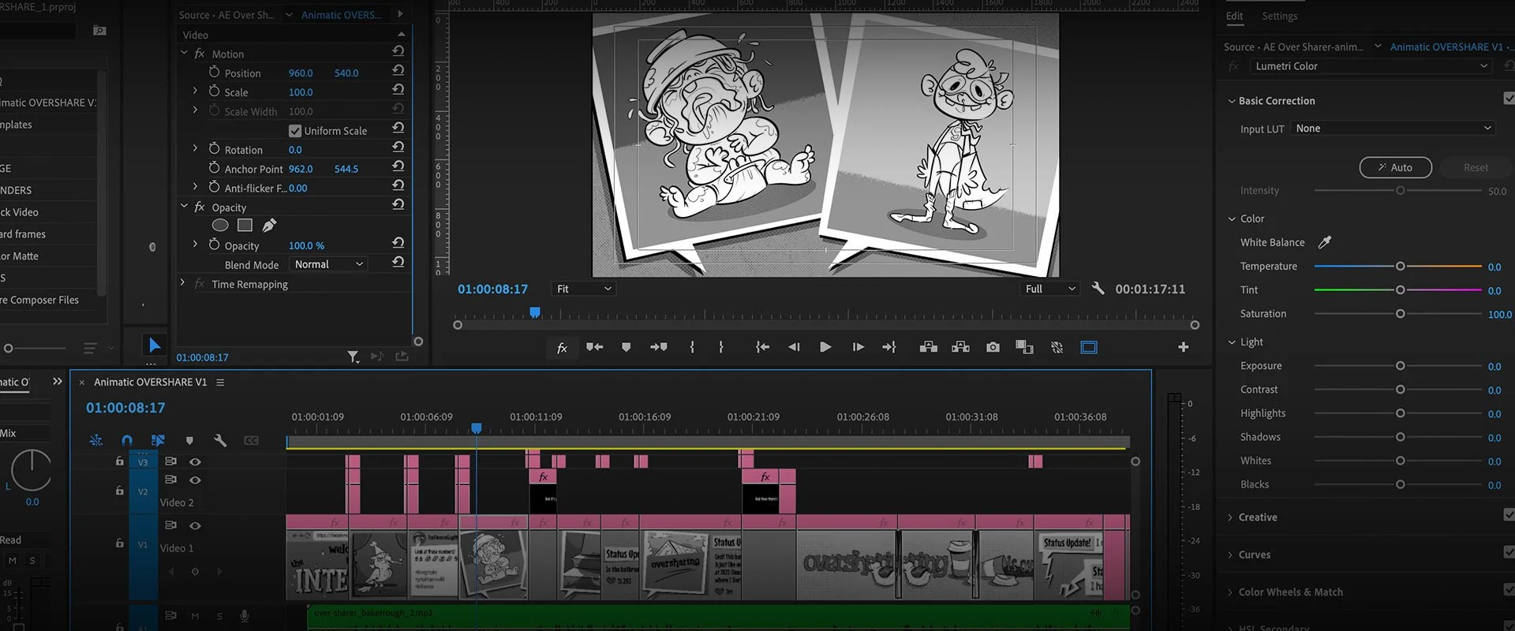Image resolution: width=1515 pixels, height=631 pixels.
Task: Adjust the Temperature slider
Action: click(1400, 267)
